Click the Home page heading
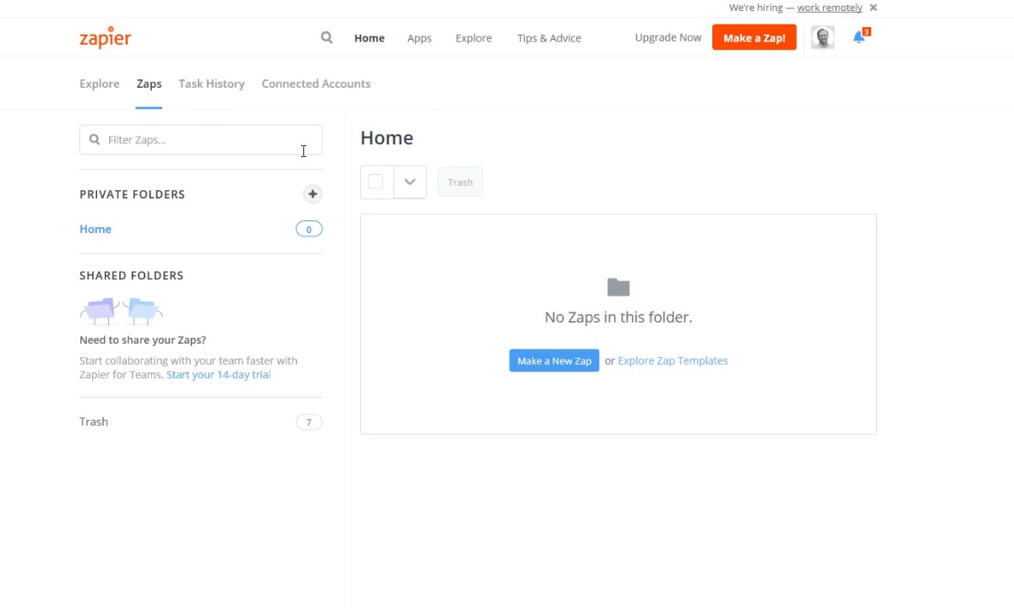Screen dimensions: 1014x608 tap(387, 138)
